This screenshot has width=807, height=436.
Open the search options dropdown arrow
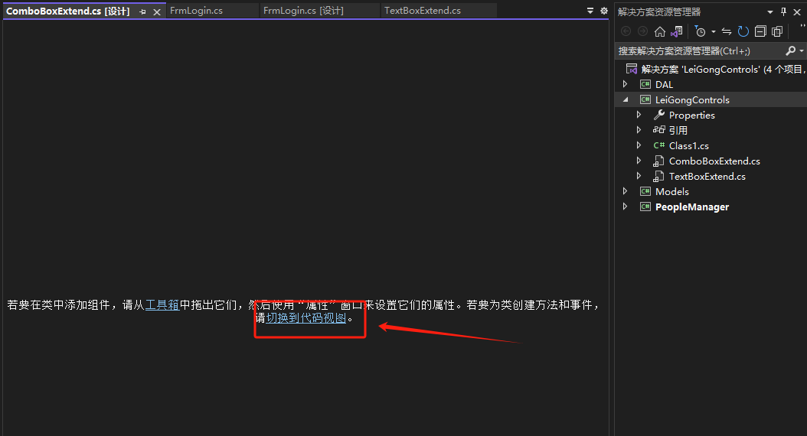(x=802, y=50)
